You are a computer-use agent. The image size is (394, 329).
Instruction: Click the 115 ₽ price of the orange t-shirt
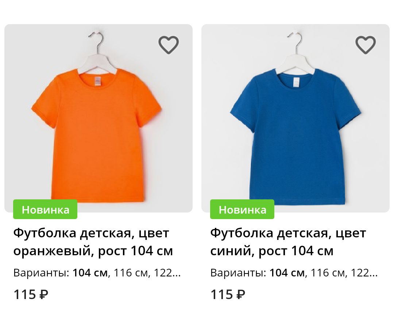point(31,294)
